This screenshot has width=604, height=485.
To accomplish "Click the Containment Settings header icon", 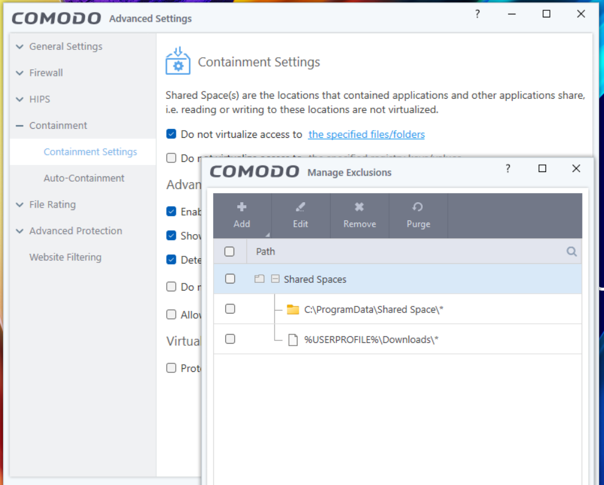I will click(x=178, y=61).
